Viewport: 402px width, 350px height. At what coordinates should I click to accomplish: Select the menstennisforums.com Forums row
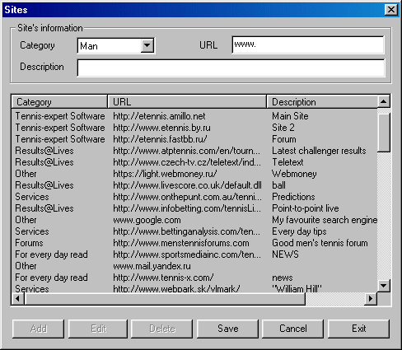194,243
